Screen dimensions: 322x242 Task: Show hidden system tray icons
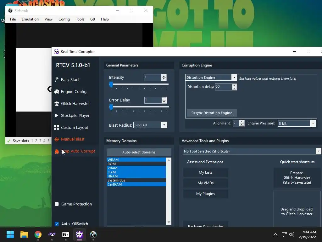275,234
